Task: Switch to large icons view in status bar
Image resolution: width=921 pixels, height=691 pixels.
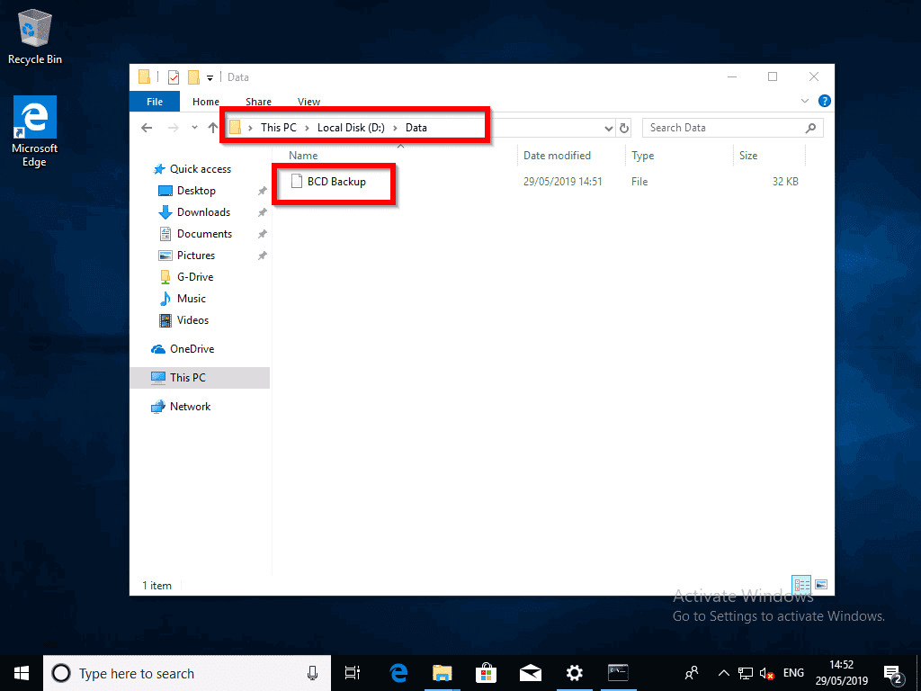Action: coord(820,584)
